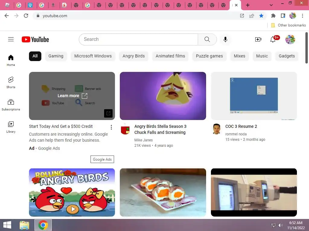Open Shorts in the sidebar
The image size is (309, 231).
(11, 82)
